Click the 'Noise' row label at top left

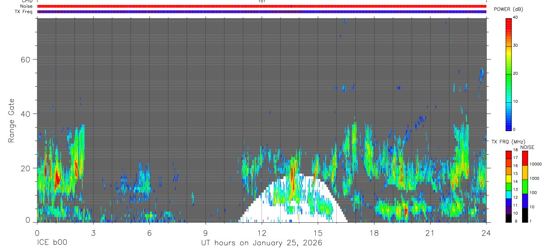pyautogui.click(x=27, y=6)
